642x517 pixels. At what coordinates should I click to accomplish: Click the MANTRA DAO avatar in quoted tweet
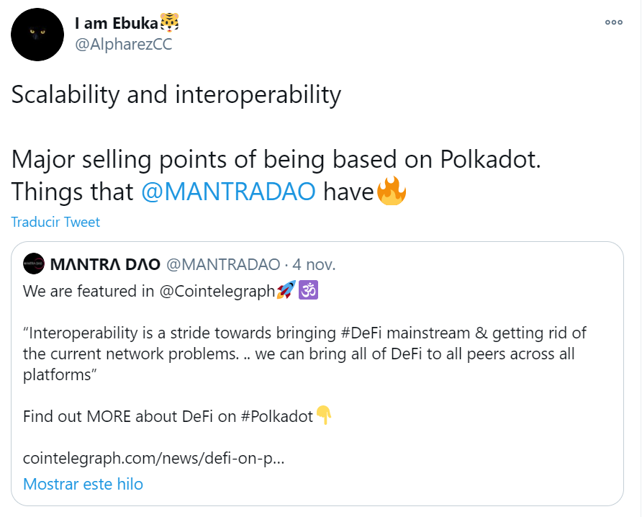click(34, 264)
